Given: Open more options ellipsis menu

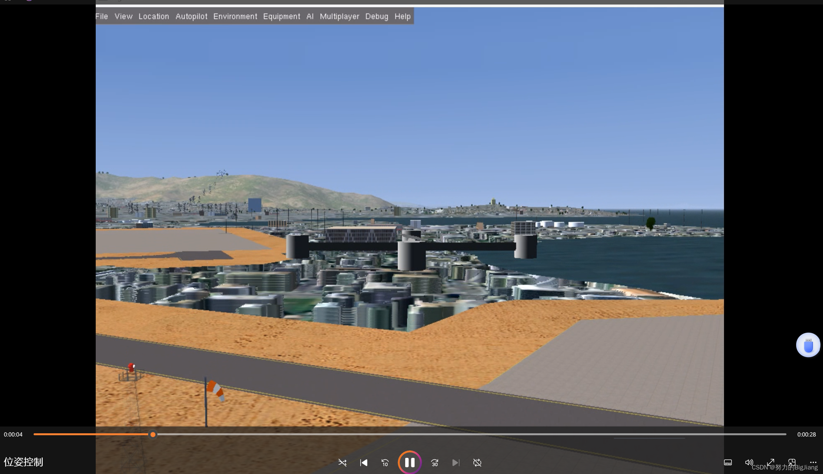Looking at the screenshot, I should point(813,463).
